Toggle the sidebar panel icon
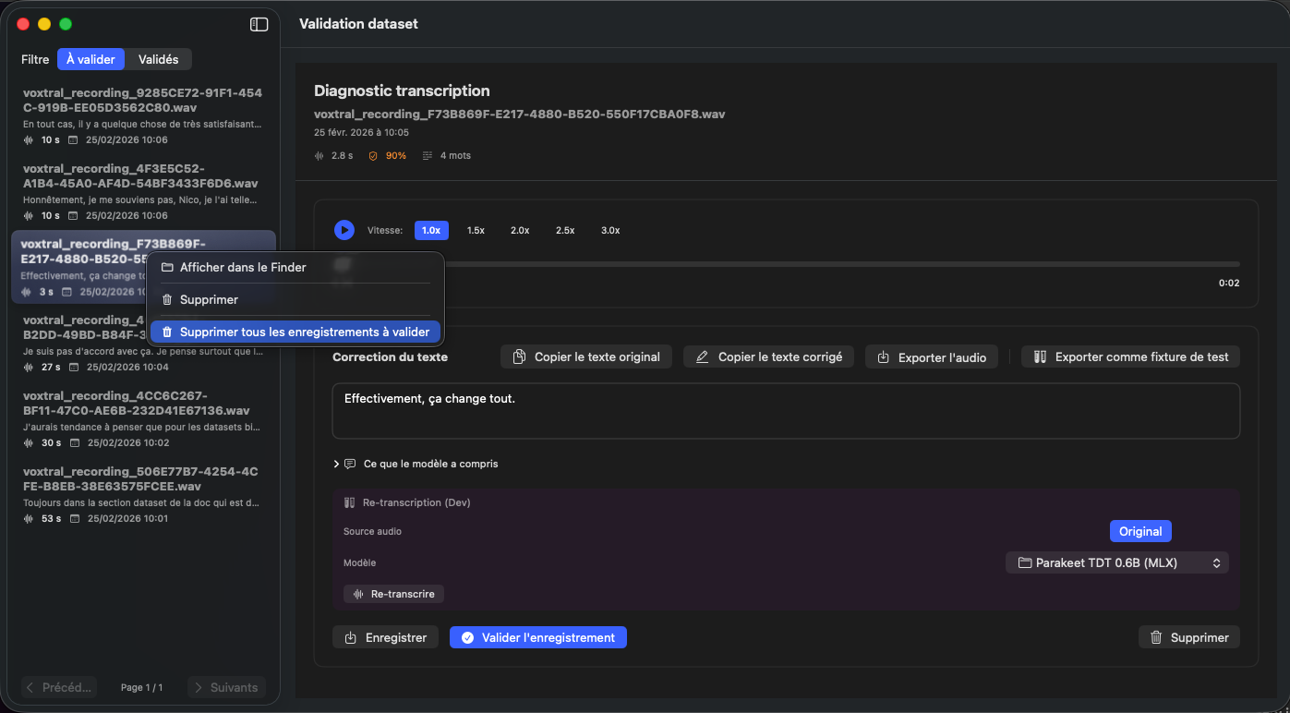 [x=259, y=25]
